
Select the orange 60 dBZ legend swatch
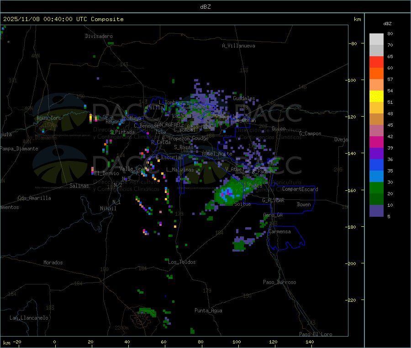point(376,74)
